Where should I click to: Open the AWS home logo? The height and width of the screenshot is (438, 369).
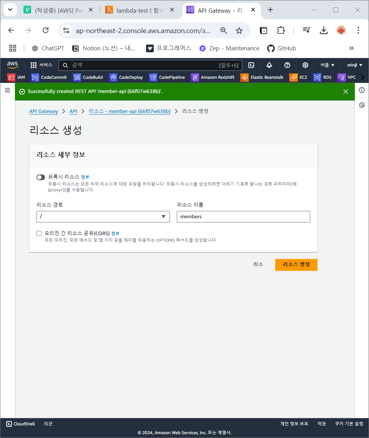tap(13, 65)
